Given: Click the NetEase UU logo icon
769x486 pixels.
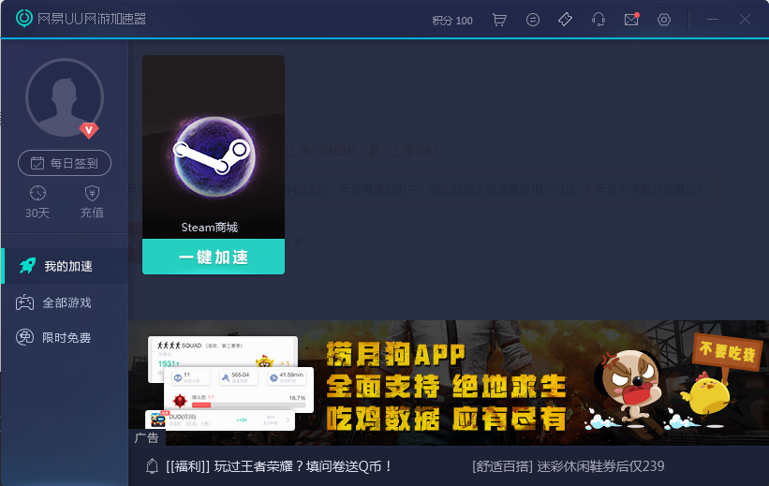Looking at the screenshot, I should tap(24, 19).
